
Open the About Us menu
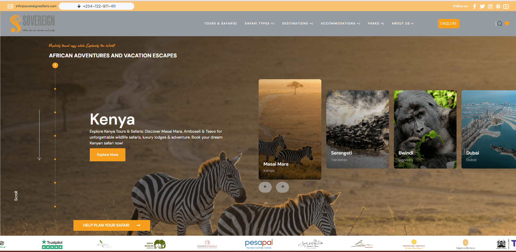pyautogui.click(x=402, y=23)
